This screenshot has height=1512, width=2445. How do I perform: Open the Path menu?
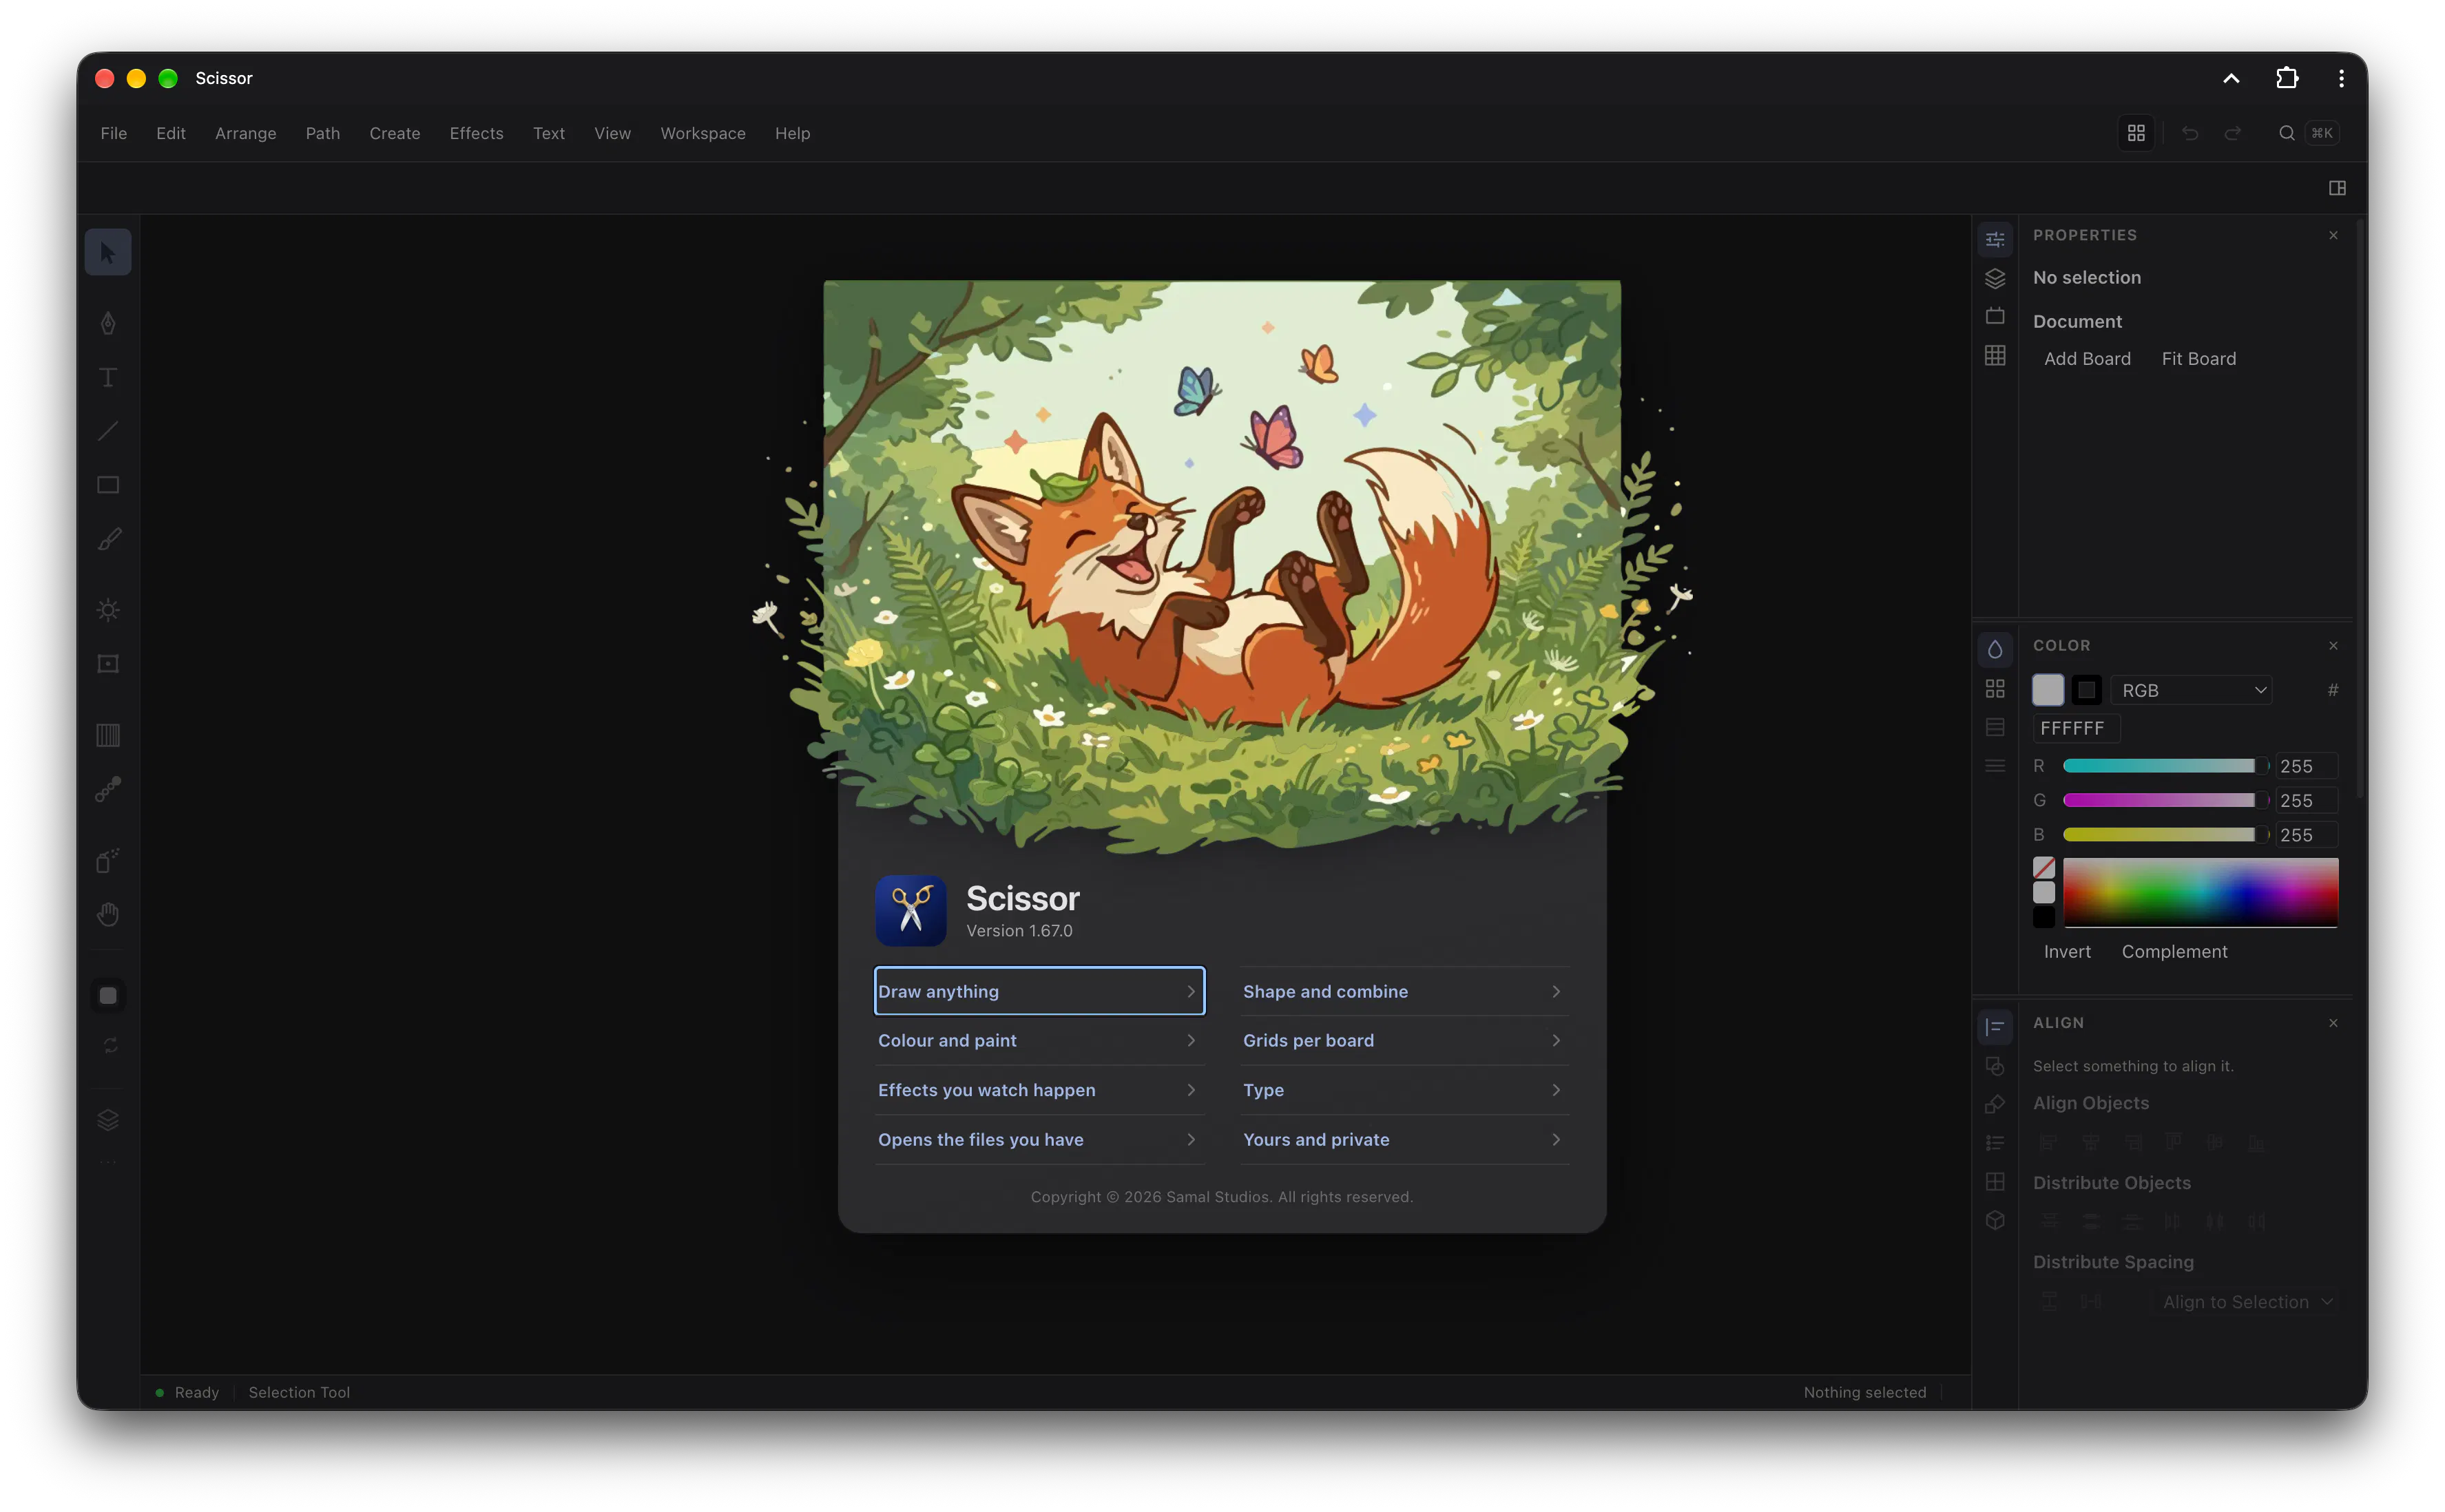tap(322, 133)
